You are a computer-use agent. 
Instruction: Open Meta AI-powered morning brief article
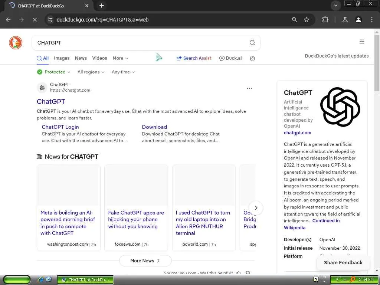click(68, 223)
